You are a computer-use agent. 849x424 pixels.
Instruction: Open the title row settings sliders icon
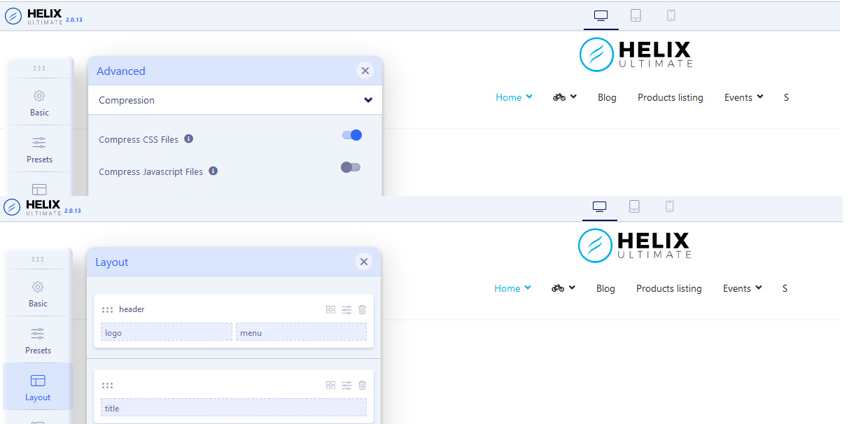pyautogui.click(x=346, y=385)
